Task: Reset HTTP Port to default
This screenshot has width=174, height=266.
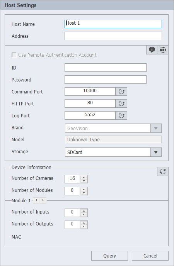Action: (121, 103)
